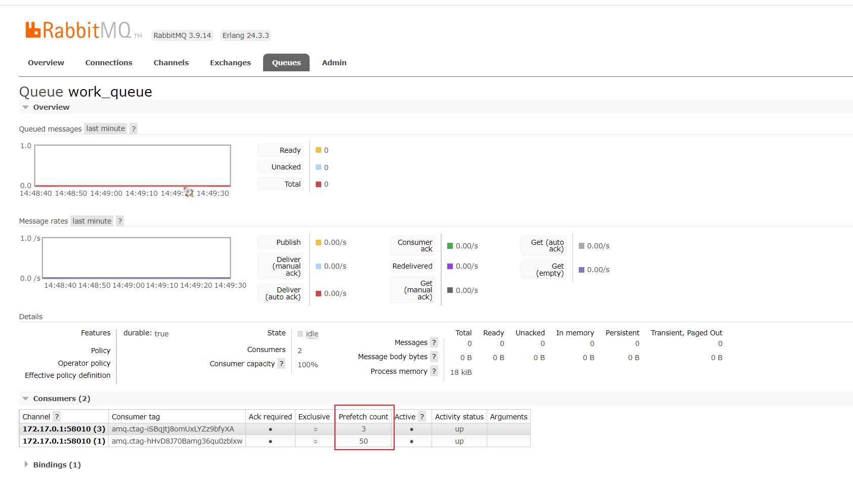
Task: Click the Prefetch count column header
Action: [x=363, y=417]
